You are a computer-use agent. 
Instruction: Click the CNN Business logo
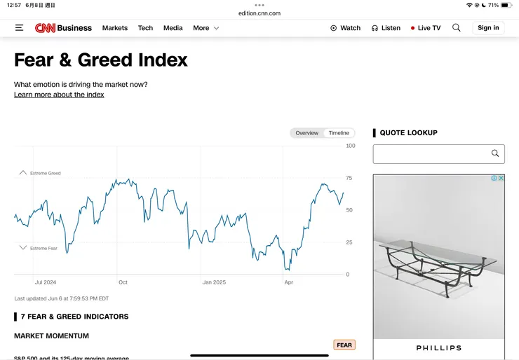point(63,28)
